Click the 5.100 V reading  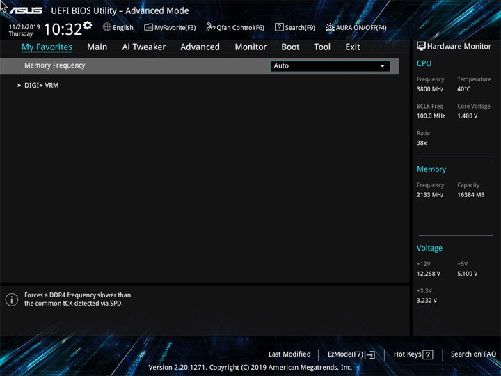(x=467, y=274)
